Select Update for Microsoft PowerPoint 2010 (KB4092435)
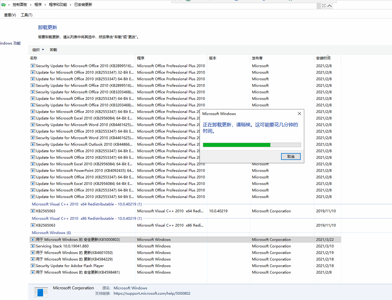 (185, 170)
